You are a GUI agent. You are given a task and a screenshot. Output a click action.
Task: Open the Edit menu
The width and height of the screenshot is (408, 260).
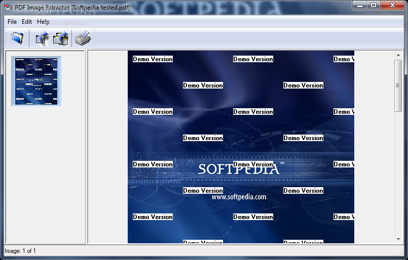(27, 22)
